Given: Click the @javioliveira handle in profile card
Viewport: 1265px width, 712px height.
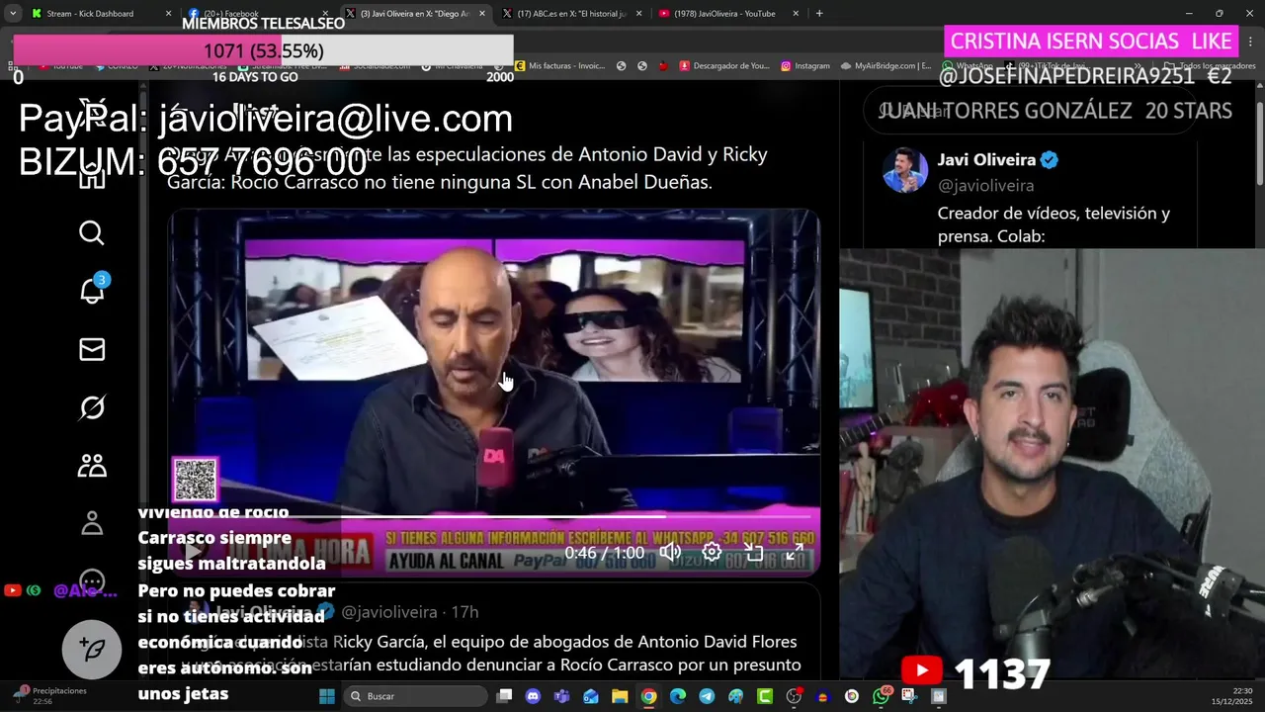Looking at the screenshot, I should click(x=985, y=185).
